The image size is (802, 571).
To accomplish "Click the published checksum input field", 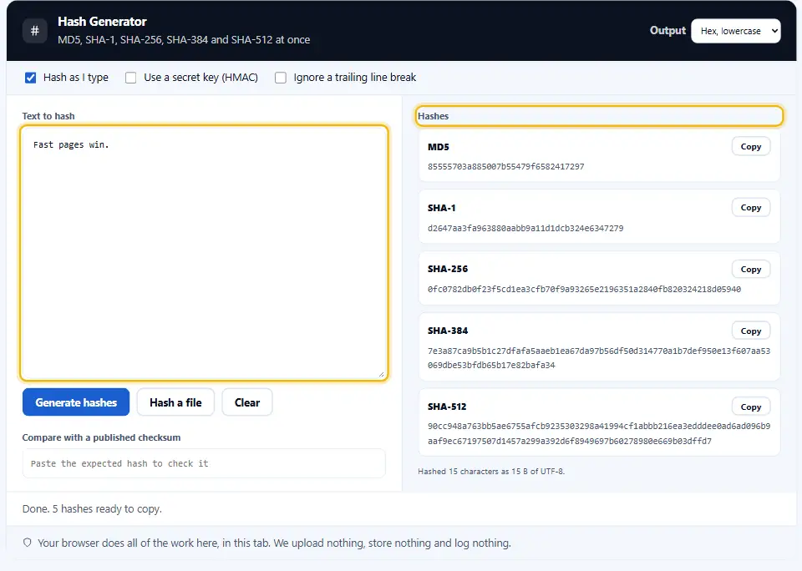I will 204,463.
